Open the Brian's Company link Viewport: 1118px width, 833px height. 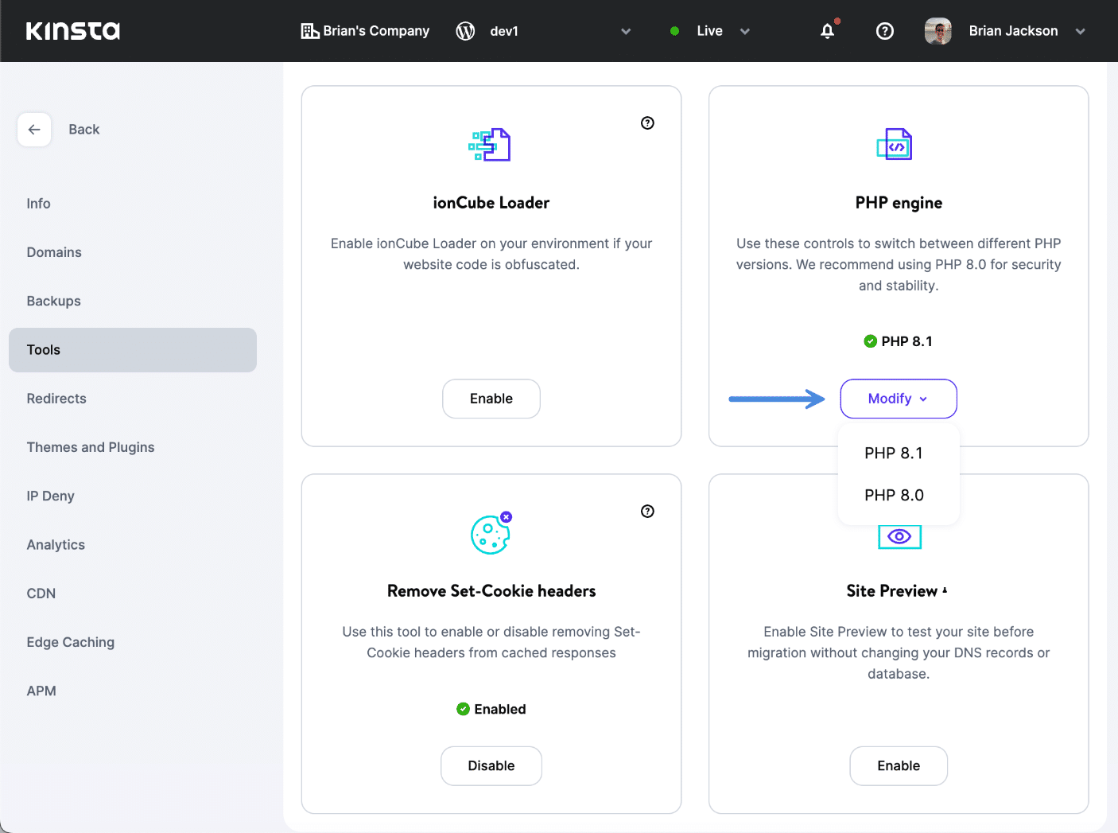[366, 31]
